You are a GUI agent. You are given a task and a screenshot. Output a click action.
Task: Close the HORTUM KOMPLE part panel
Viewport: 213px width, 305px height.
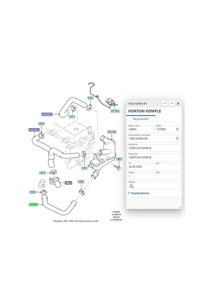(x=178, y=104)
